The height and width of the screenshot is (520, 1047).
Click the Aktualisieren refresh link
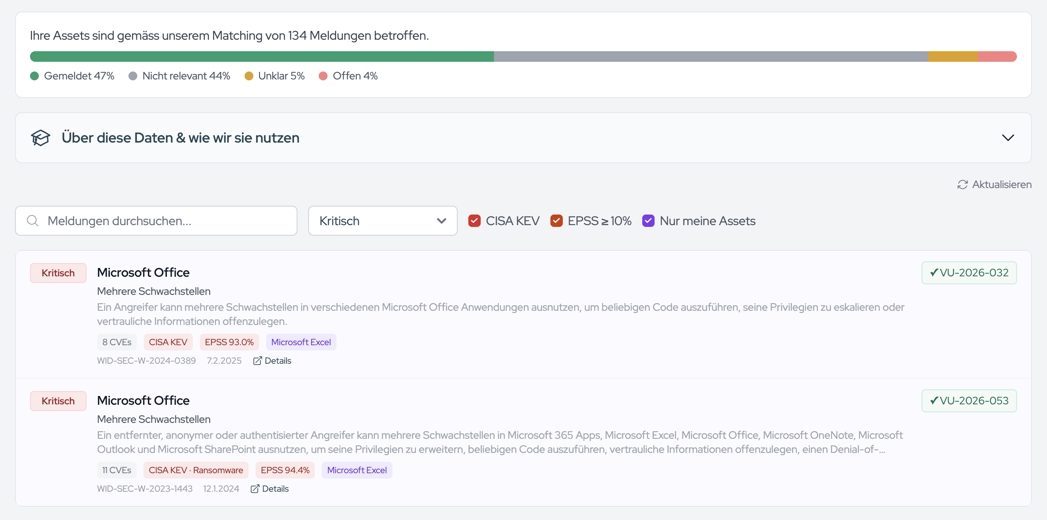(x=994, y=185)
